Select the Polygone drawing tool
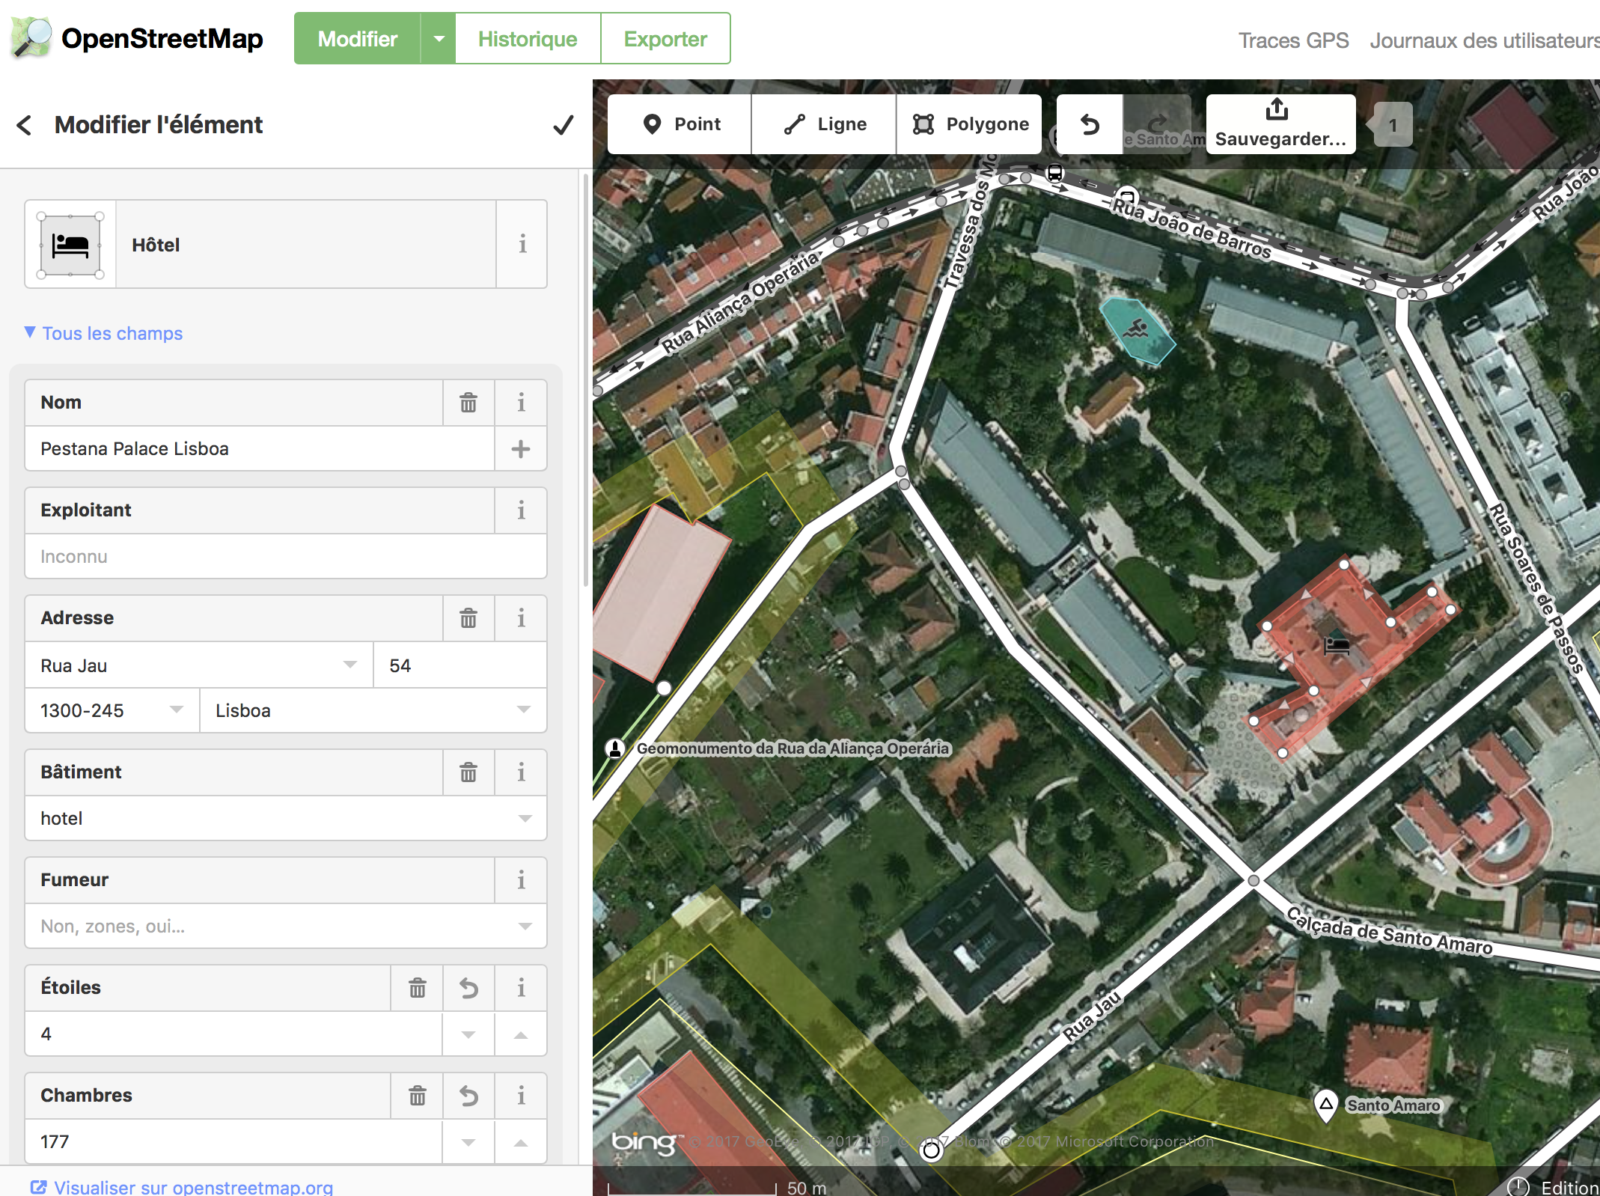Screen dimensions: 1600x1196 tap(969, 124)
